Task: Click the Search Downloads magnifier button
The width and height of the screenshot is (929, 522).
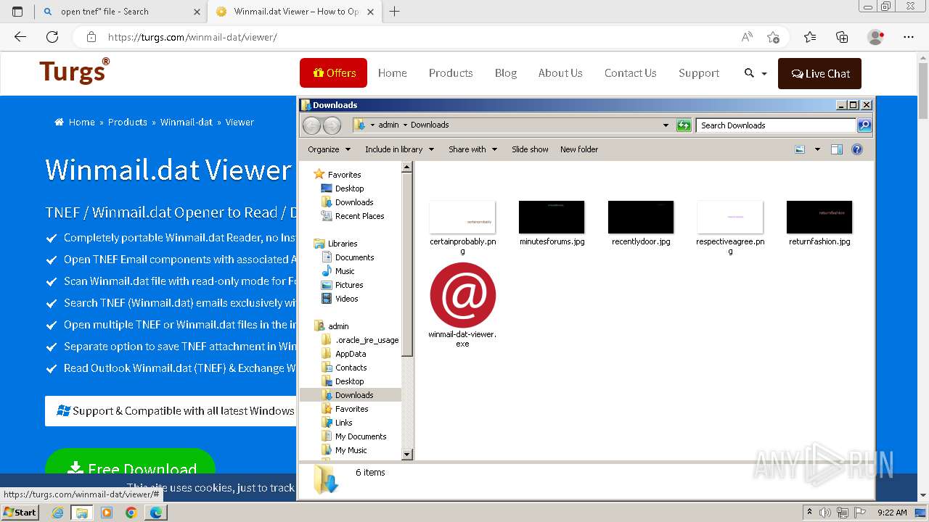Action: [864, 125]
